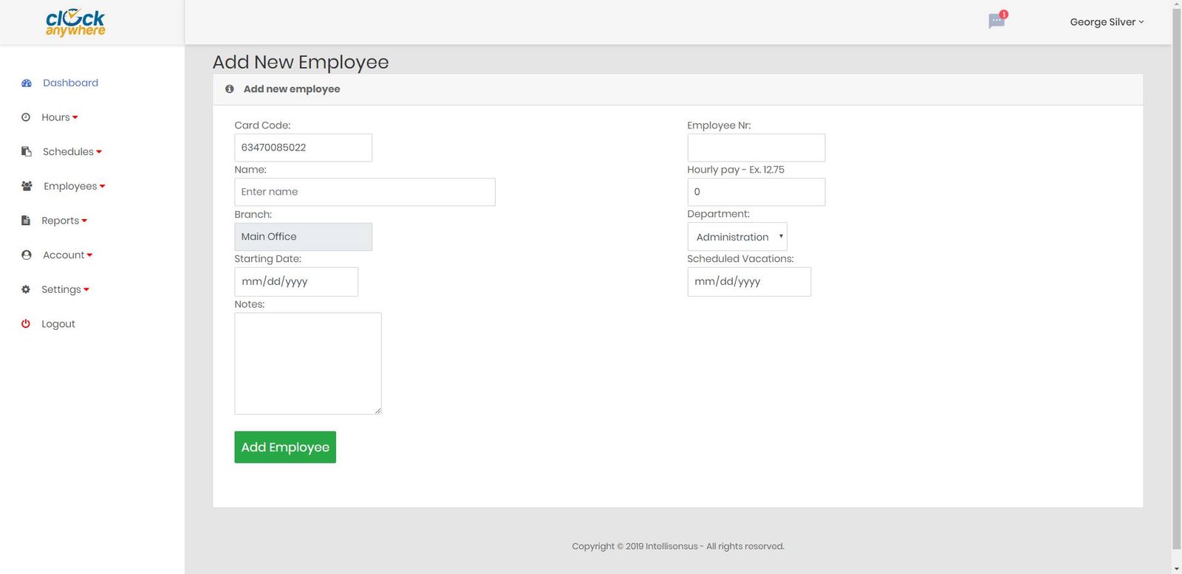Open George Silver user menu

(1106, 22)
